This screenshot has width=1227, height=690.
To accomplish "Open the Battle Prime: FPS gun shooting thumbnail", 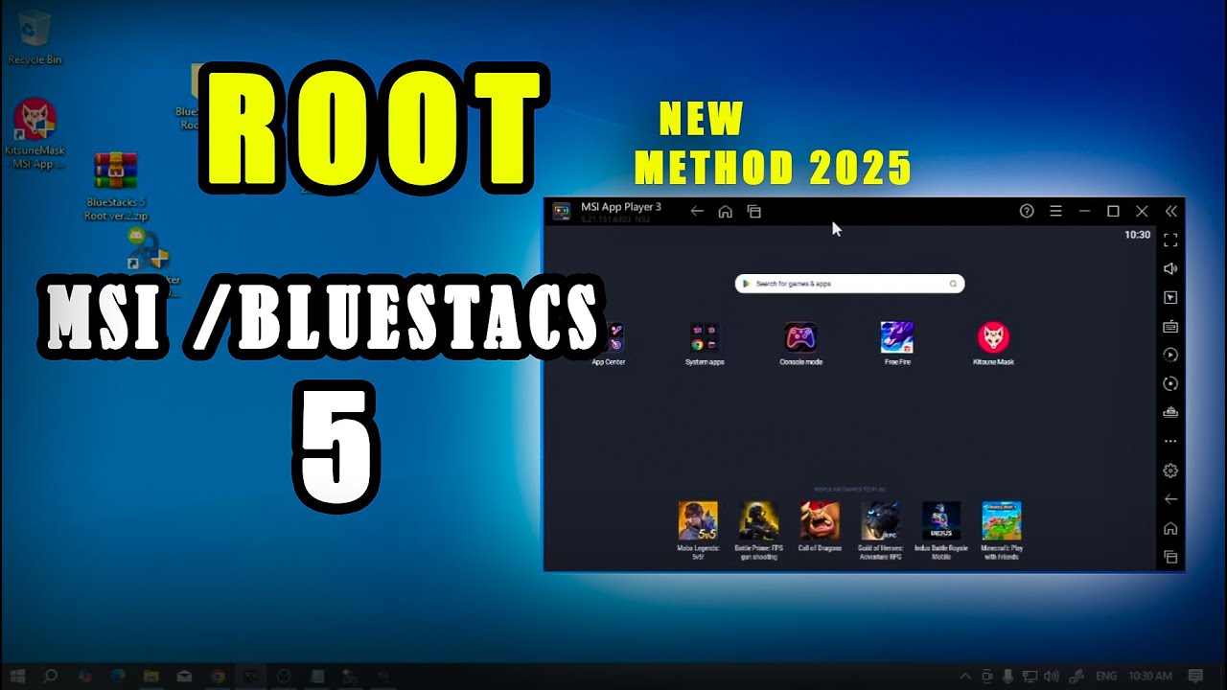I will point(758,520).
